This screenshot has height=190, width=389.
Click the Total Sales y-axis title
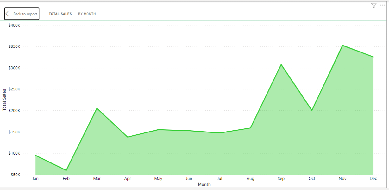[4, 98]
